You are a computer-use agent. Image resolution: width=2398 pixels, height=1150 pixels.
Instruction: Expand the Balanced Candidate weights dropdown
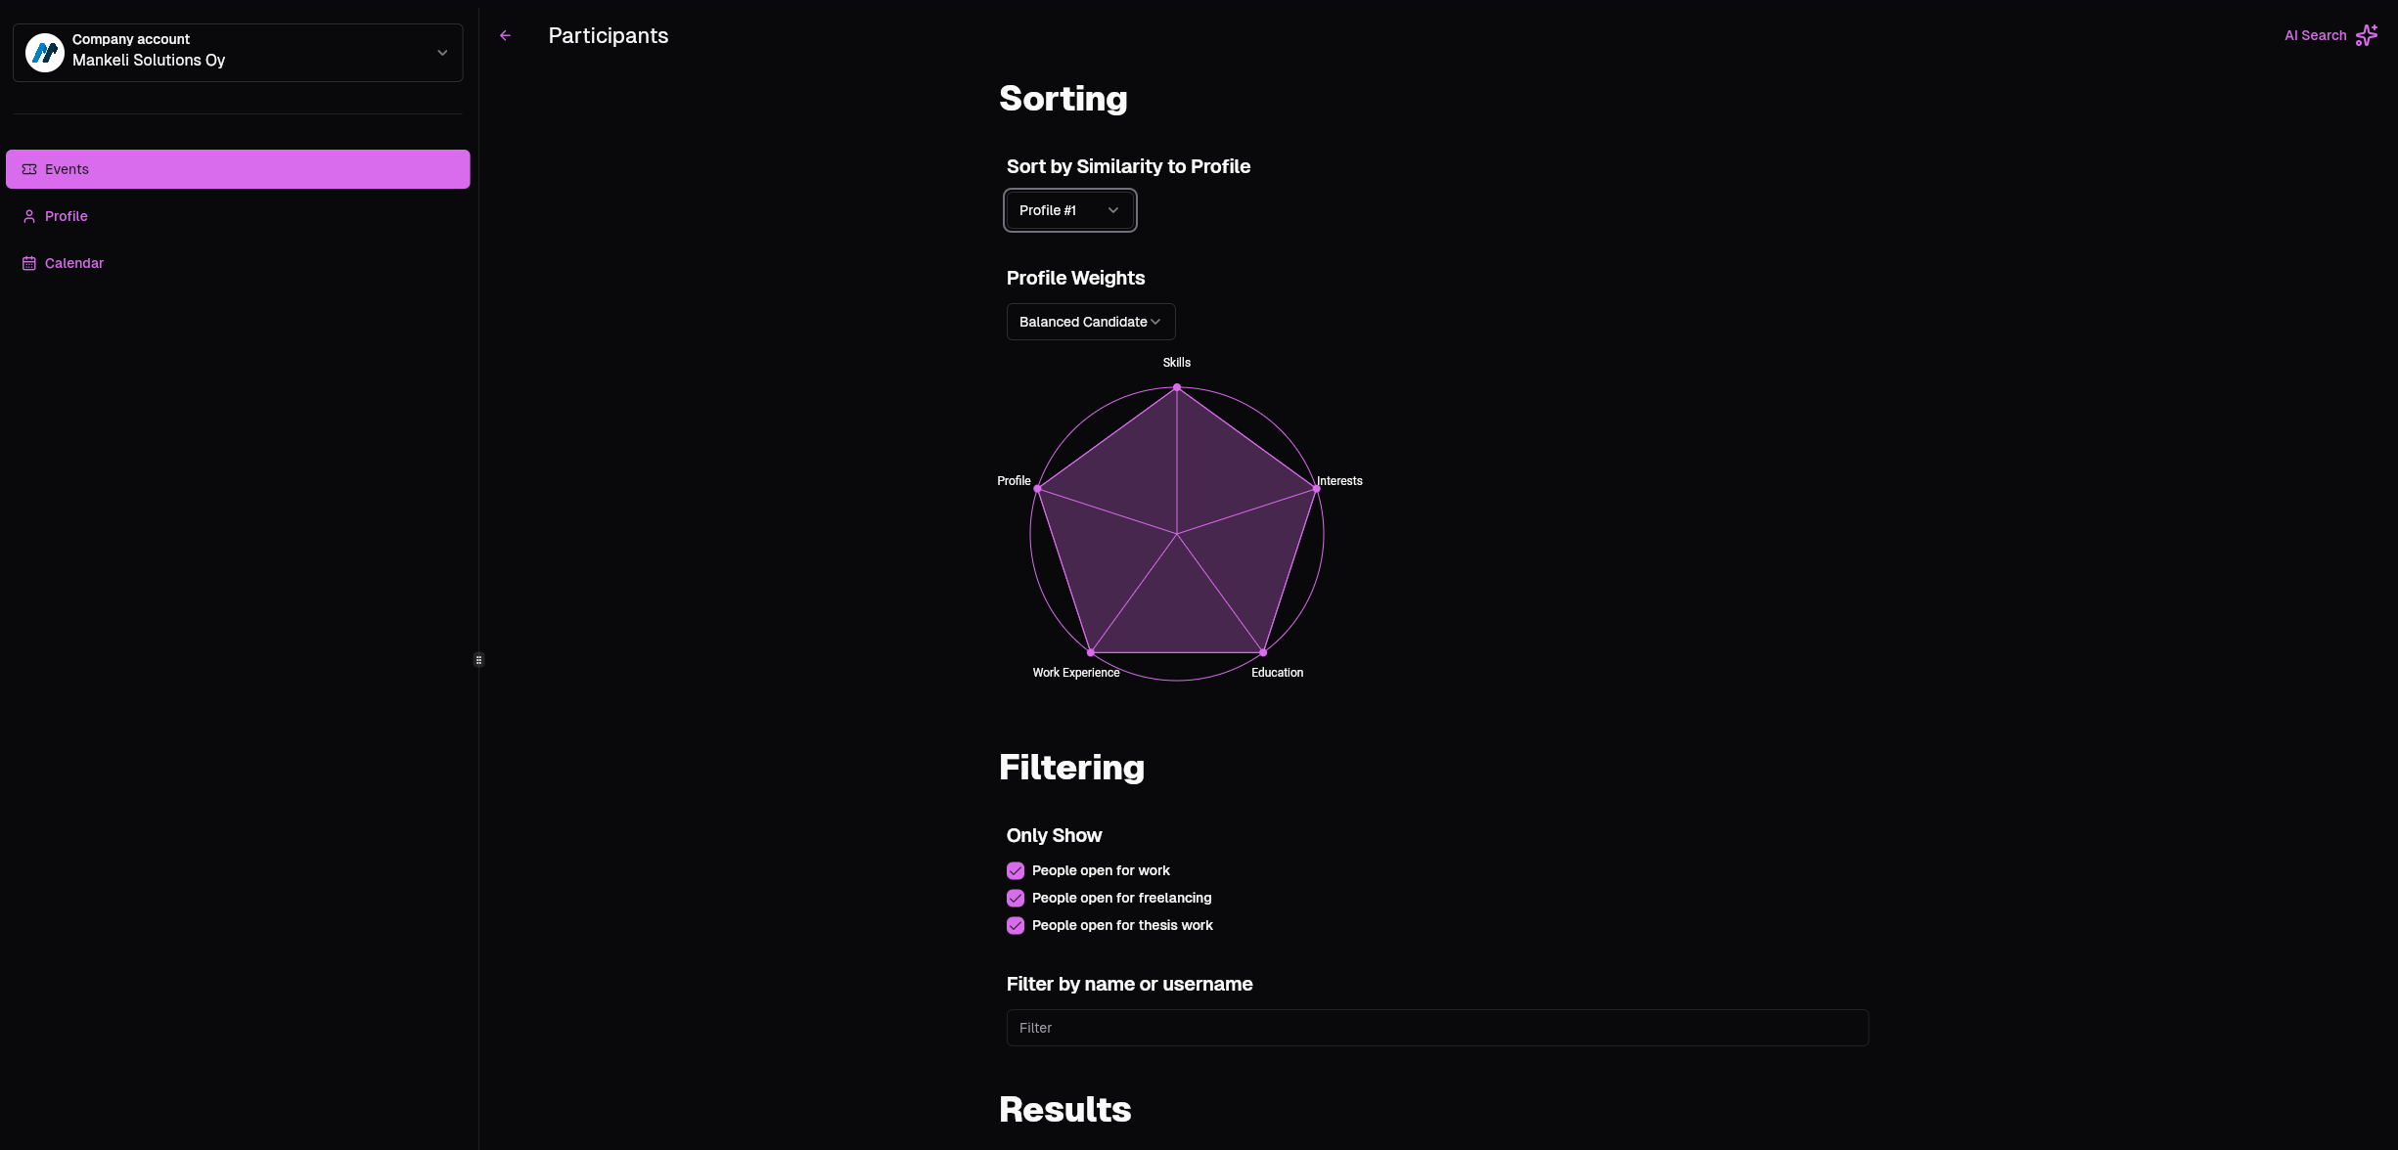pos(1091,322)
